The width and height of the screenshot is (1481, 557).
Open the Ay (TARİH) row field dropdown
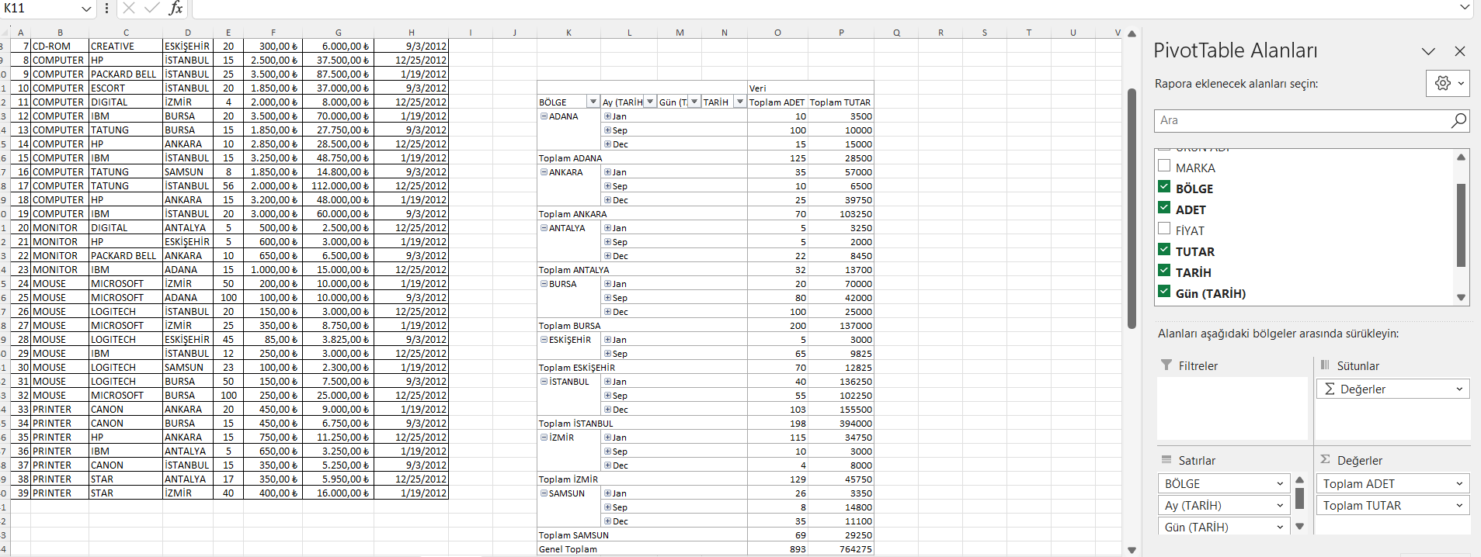tap(1280, 506)
